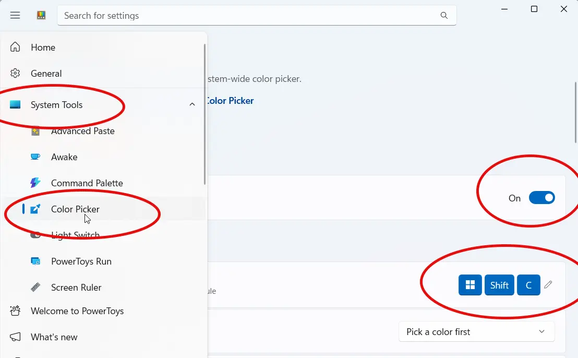This screenshot has height=358, width=578.
Task: Toggle the Color Picker switch off
Action: [x=542, y=197]
